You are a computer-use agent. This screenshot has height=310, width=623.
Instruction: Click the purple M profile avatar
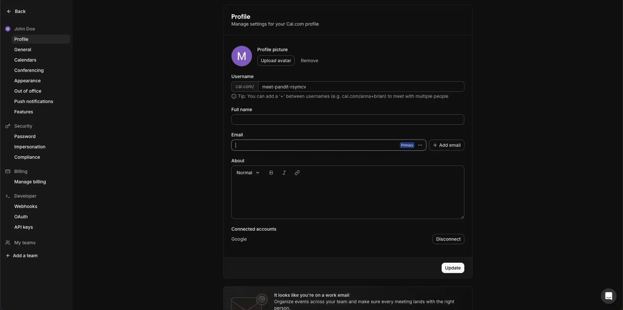[241, 56]
